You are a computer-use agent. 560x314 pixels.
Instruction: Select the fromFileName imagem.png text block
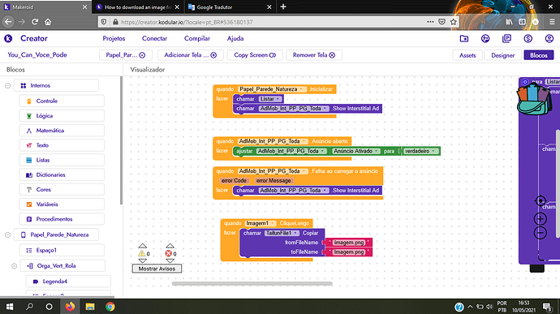(348, 243)
